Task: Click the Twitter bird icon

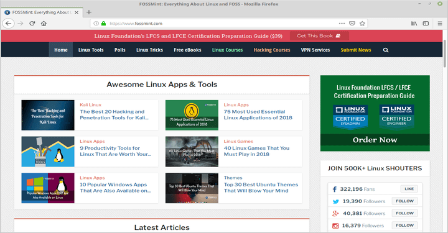Action: coord(336,201)
